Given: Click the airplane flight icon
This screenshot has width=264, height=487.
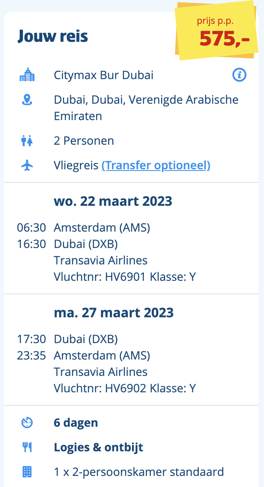Looking at the screenshot, I should 27,166.
